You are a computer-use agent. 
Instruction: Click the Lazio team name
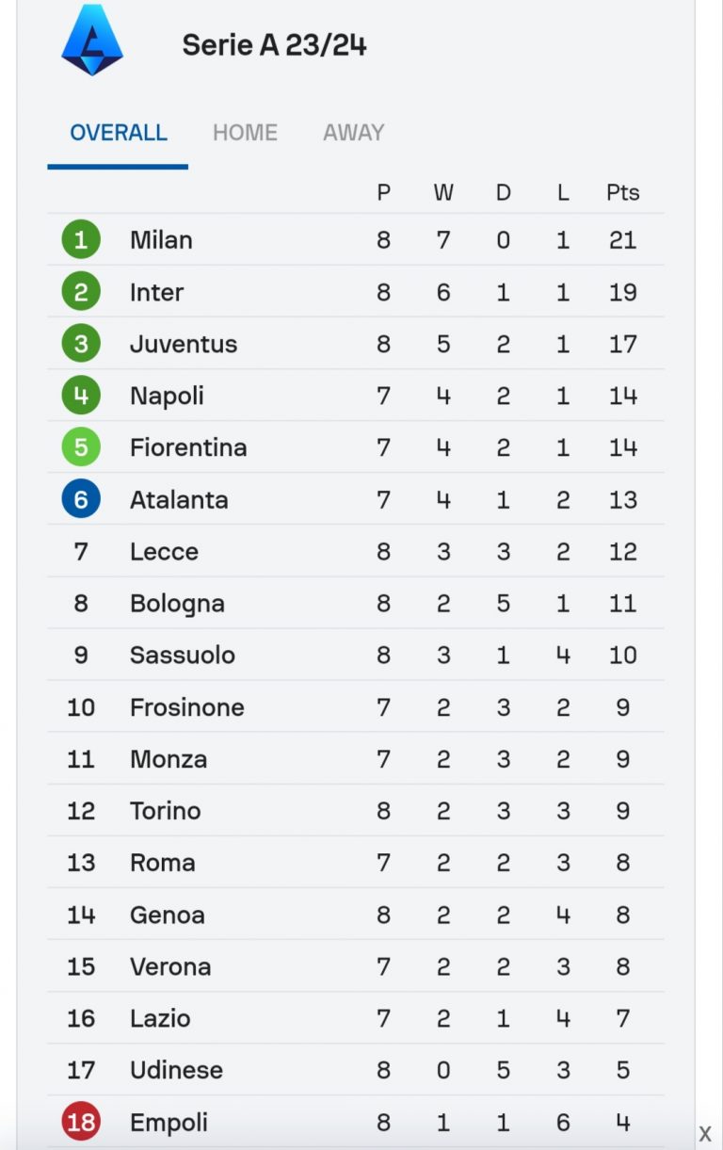[160, 1018]
